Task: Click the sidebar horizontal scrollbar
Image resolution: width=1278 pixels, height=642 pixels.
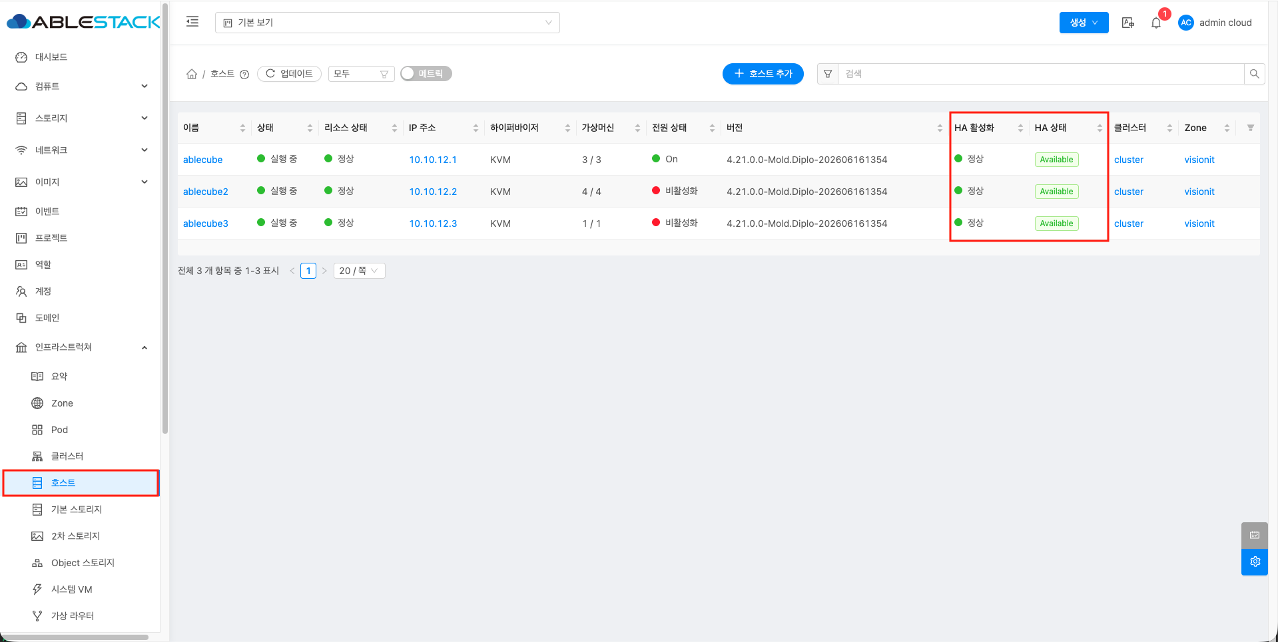Action: [x=75, y=637]
